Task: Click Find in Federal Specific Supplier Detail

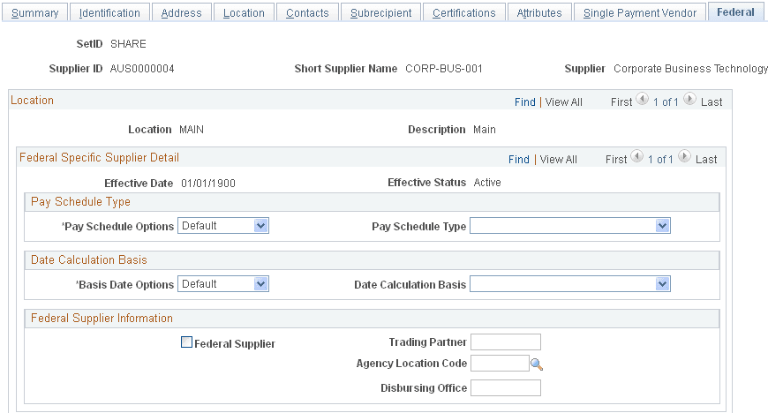Action: (519, 159)
